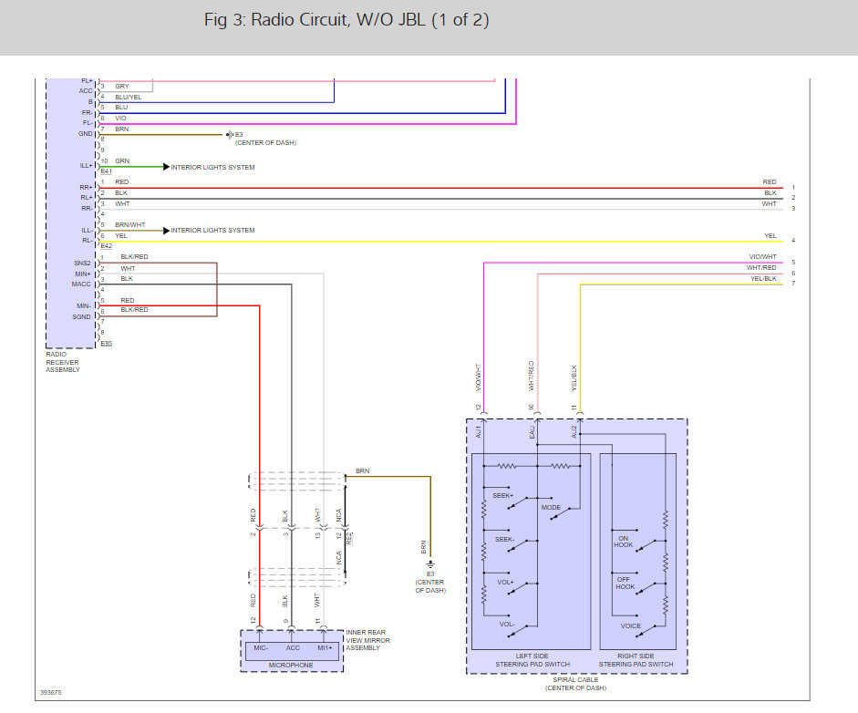Click the 'E42' connector label

pos(106,246)
